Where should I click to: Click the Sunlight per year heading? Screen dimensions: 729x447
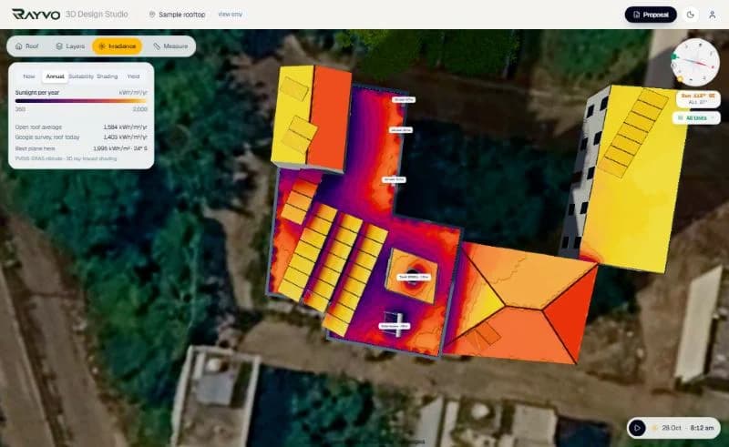pos(37,93)
